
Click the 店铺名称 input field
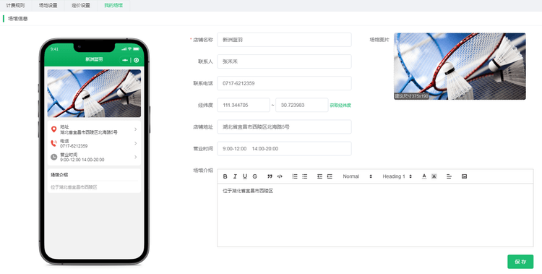pos(284,40)
